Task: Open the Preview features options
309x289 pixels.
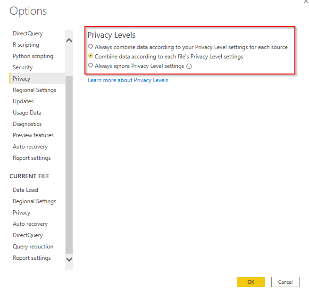Action: pyautogui.click(x=33, y=135)
